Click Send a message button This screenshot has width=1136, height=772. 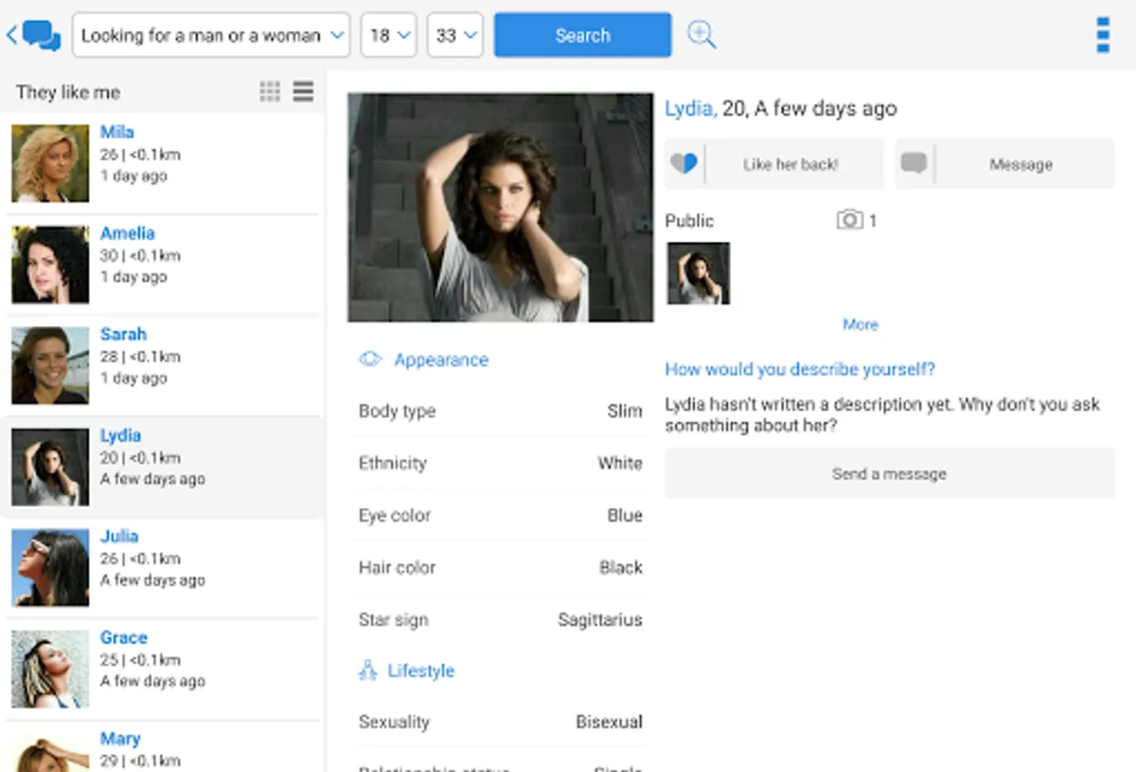[890, 473]
